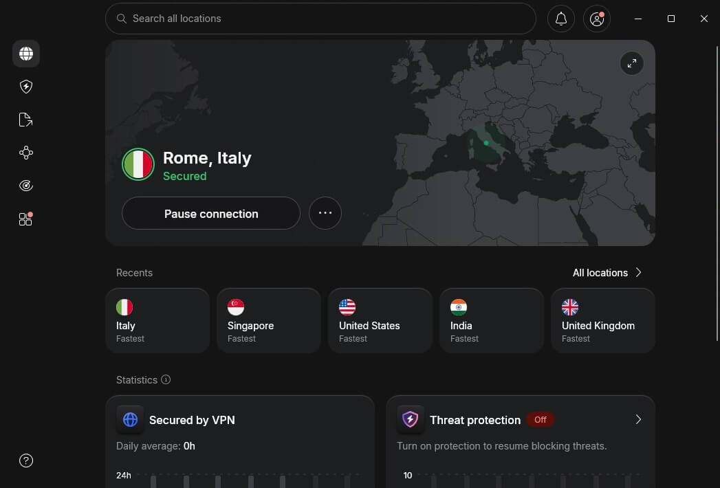Click the Threat protection Off badge
Viewport: 720px width, 488px height.
tap(541, 419)
